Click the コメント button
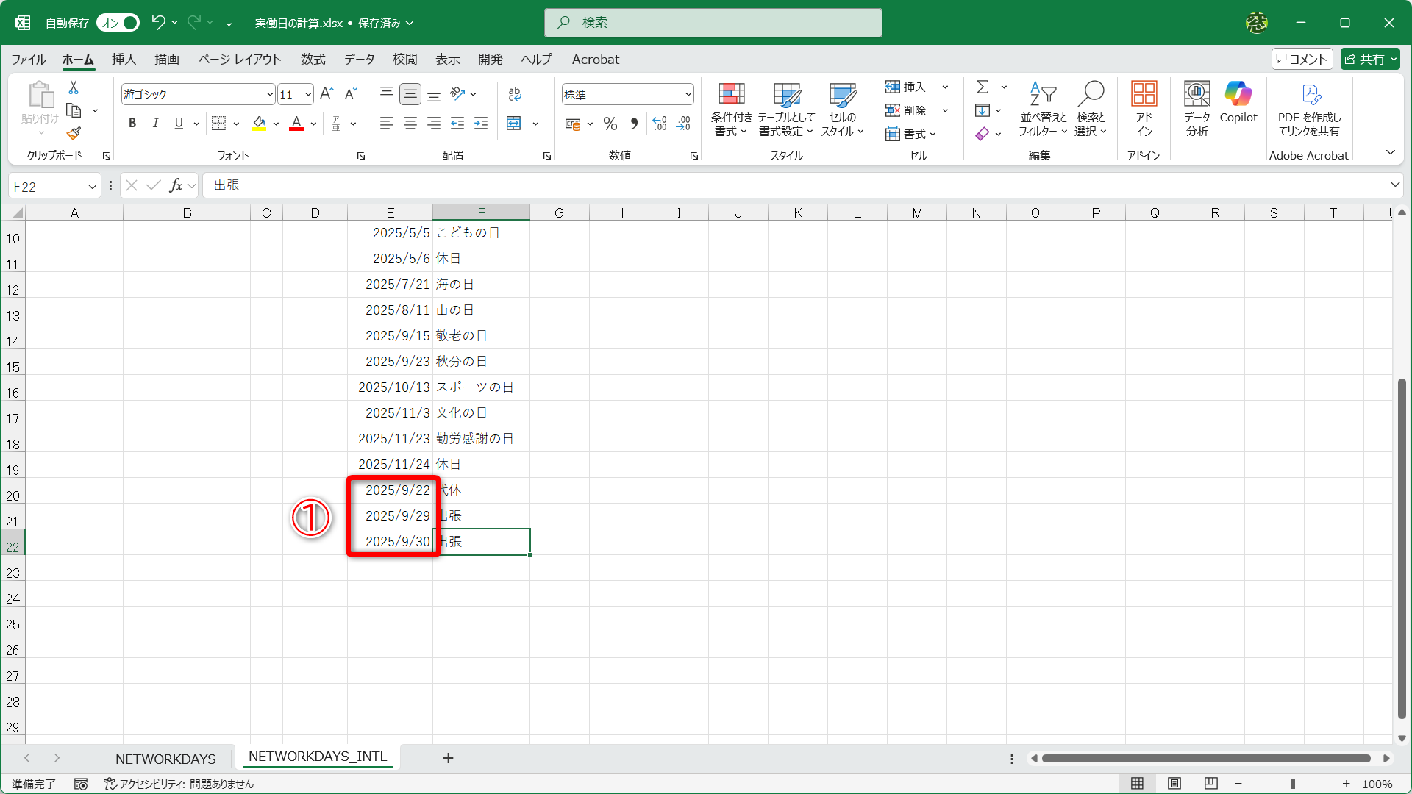Image resolution: width=1412 pixels, height=794 pixels. coord(1302,60)
